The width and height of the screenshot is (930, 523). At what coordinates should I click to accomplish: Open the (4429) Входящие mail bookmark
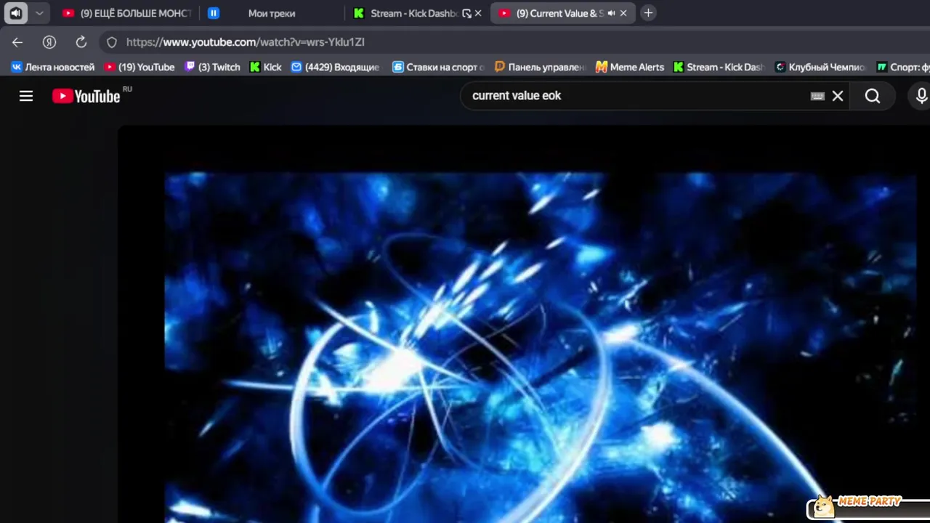point(335,67)
